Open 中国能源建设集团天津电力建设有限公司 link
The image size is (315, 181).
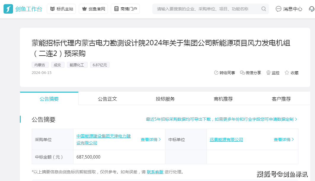coord(103,140)
